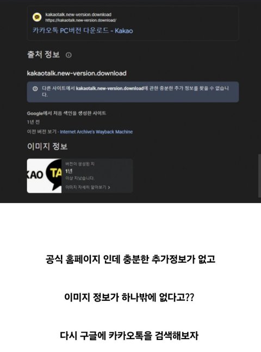Screen dimensions: 261x352
Task: Expand the chevron after 이미지 자세히 알아보기
Action: [109, 187]
